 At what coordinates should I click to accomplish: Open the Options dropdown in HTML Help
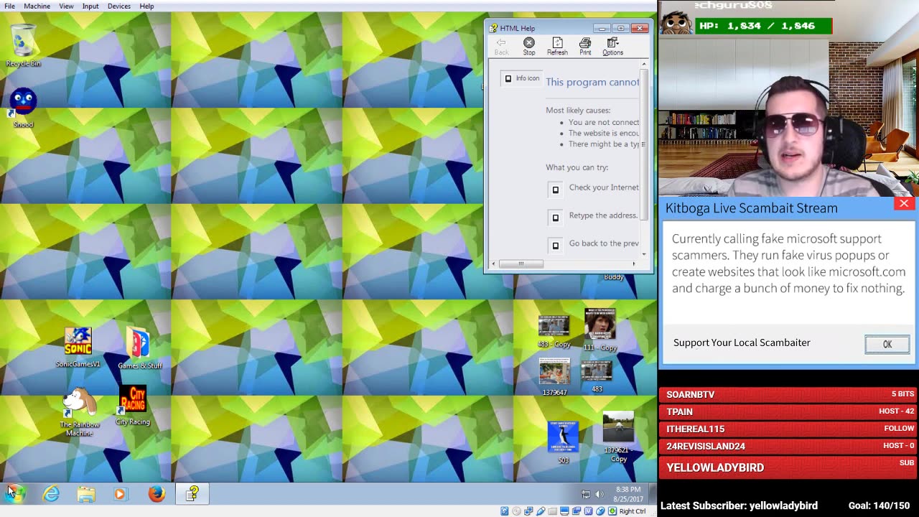[x=612, y=47]
